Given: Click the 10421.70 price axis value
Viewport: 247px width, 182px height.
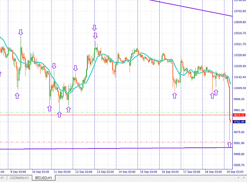Looking at the screenshot, I should (x=240, y=44).
